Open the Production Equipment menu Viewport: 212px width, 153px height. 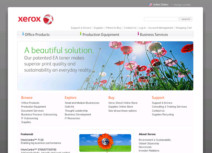101,35
